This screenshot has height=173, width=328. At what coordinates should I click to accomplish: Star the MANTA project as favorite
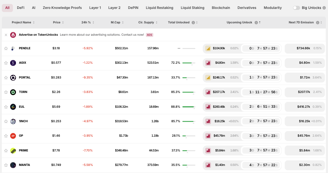point(6,165)
